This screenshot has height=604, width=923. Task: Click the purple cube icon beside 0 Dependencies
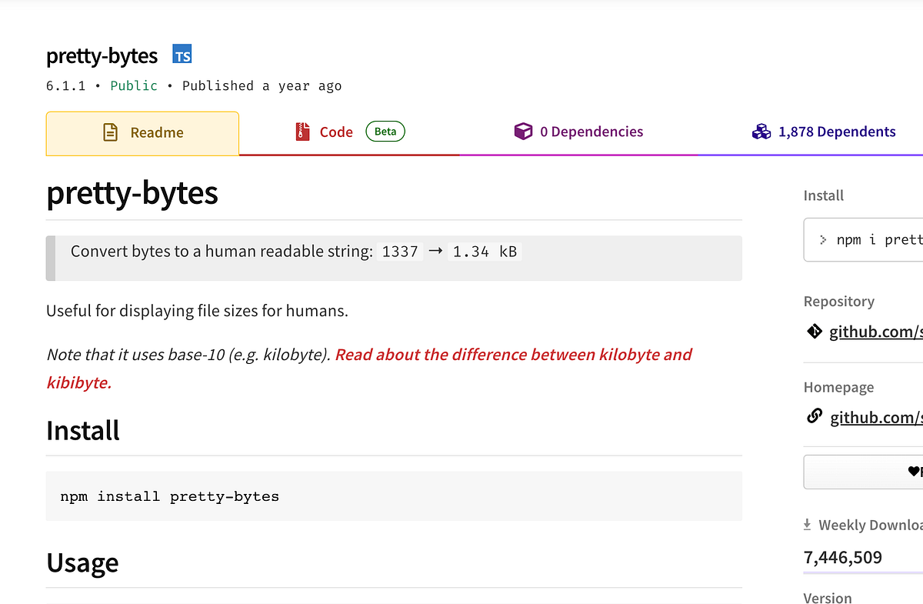pos(524,131)
